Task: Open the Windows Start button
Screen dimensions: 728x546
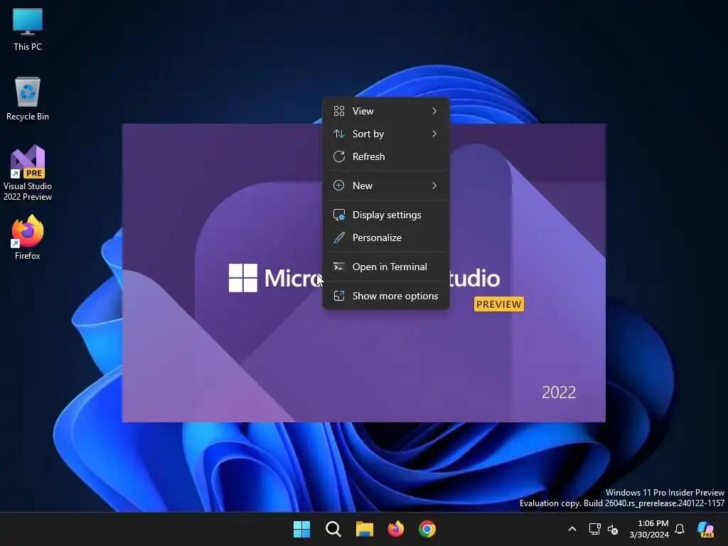Action: pos(301,529)
